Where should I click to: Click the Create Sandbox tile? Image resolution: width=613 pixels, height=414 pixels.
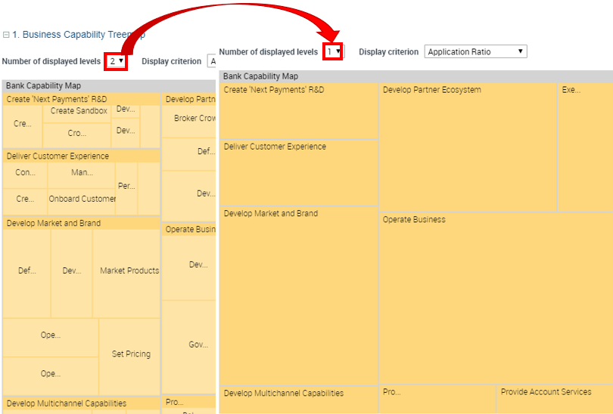(79, 111)
